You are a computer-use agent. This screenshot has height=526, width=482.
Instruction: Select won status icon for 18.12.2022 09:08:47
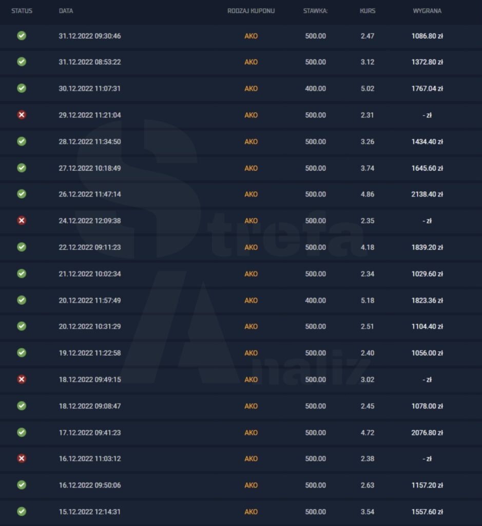tap(22, 406)
